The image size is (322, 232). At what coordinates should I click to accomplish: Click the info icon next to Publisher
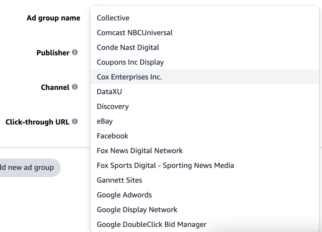75,52
